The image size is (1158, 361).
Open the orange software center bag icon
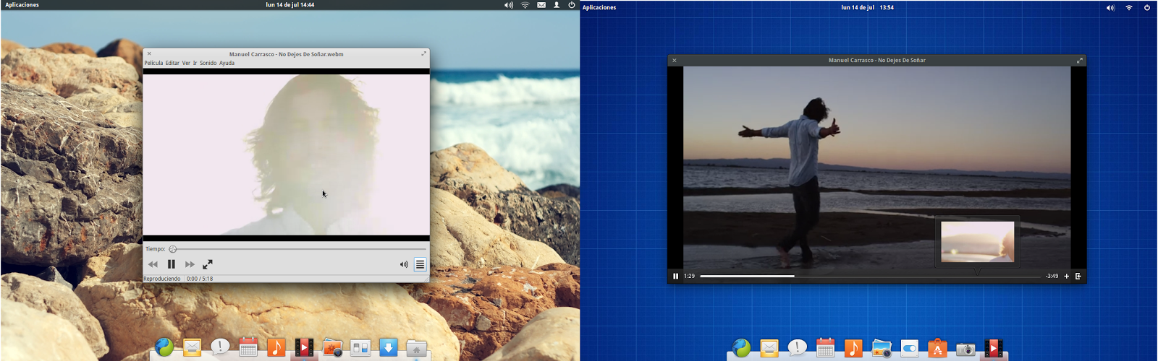point(937,348)
